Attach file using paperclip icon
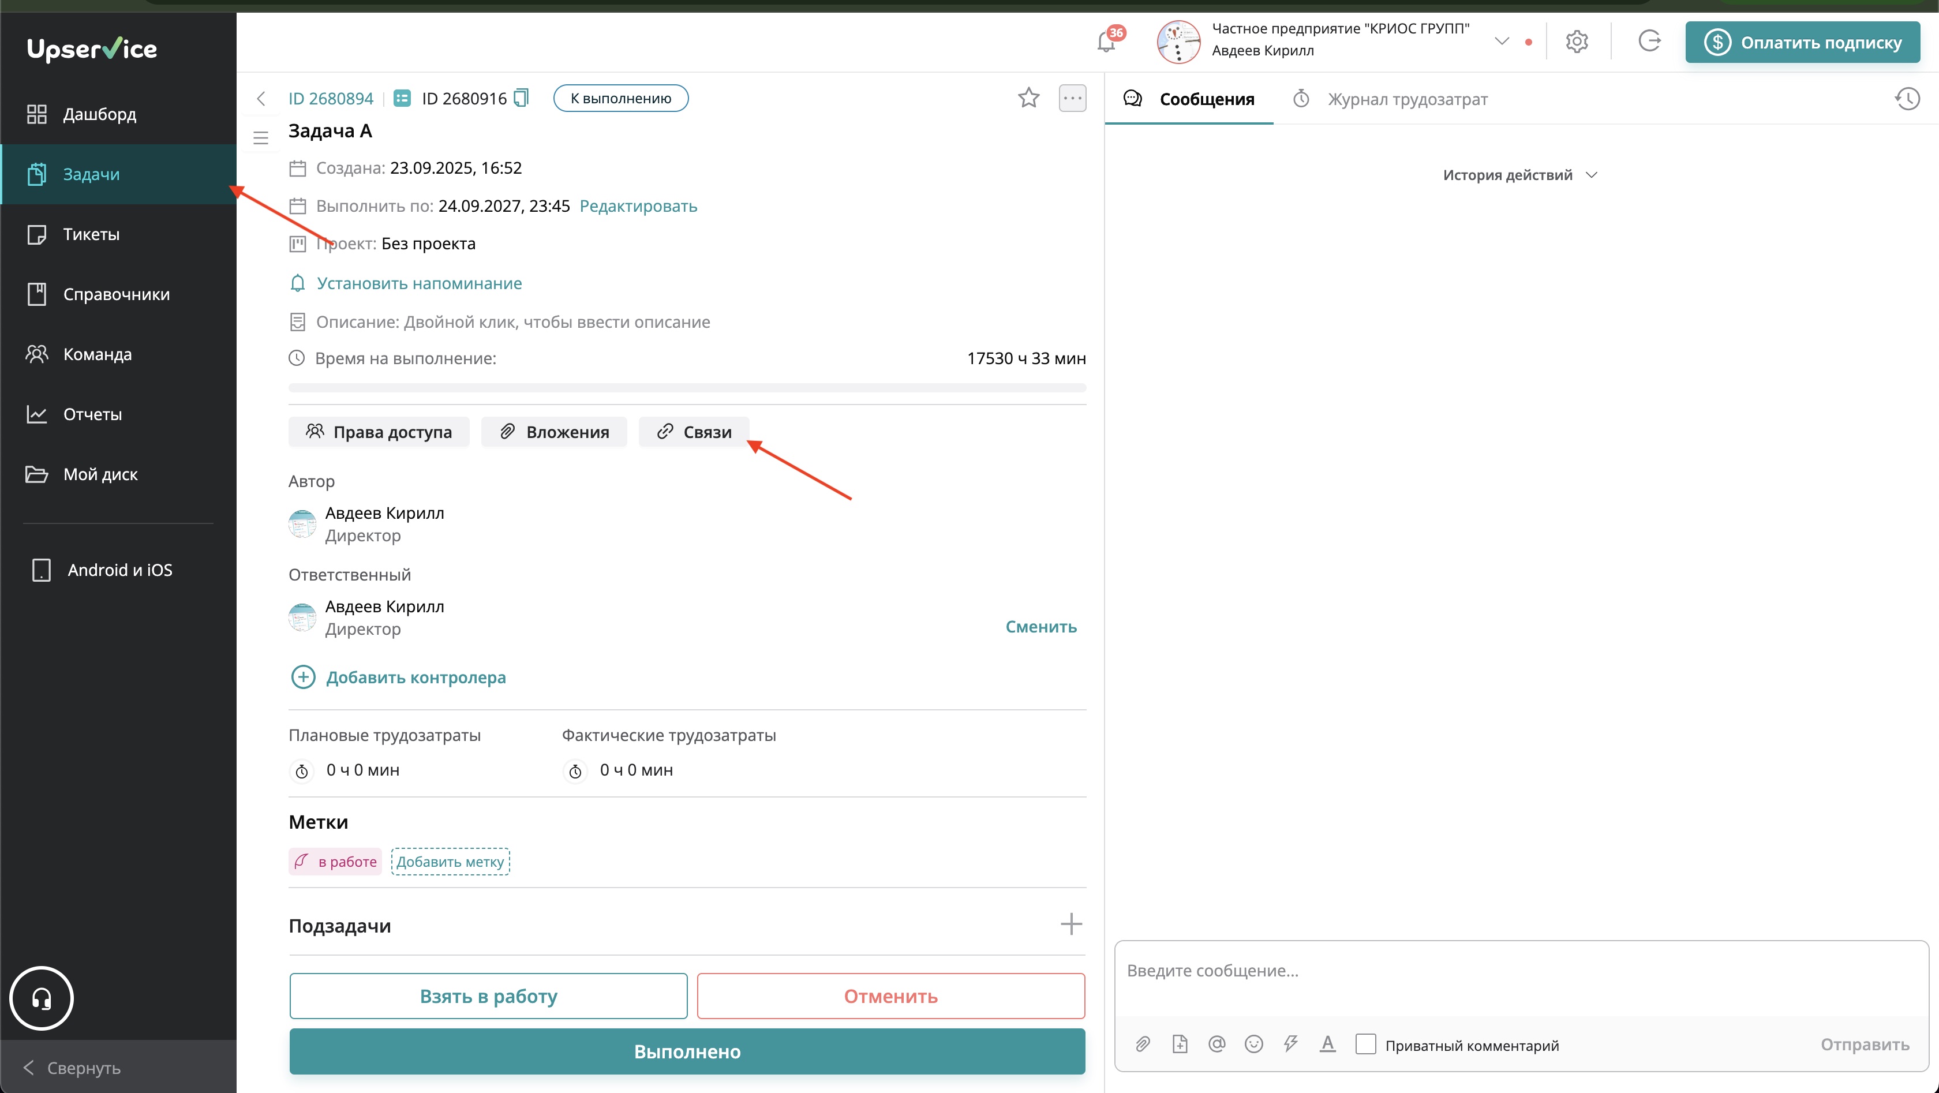Viewport: 1939px width, 1093px height. pos(1143,1044)
